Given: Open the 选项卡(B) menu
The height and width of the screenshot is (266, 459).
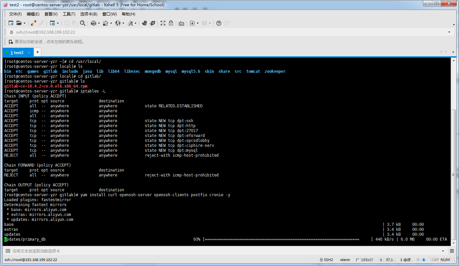Looking at the screenshot, I should click(x=89, y=14).
